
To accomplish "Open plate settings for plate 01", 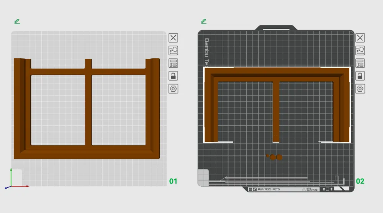I will [173, 89].
